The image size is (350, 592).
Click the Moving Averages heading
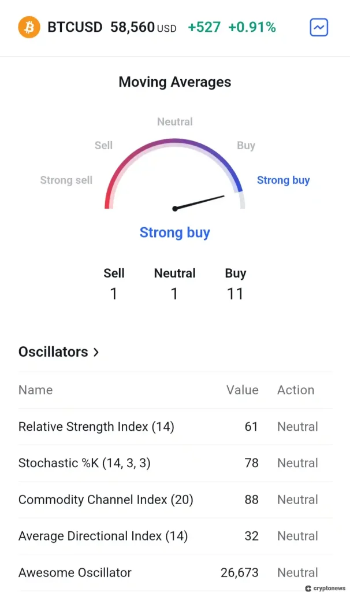coord(174,82)
